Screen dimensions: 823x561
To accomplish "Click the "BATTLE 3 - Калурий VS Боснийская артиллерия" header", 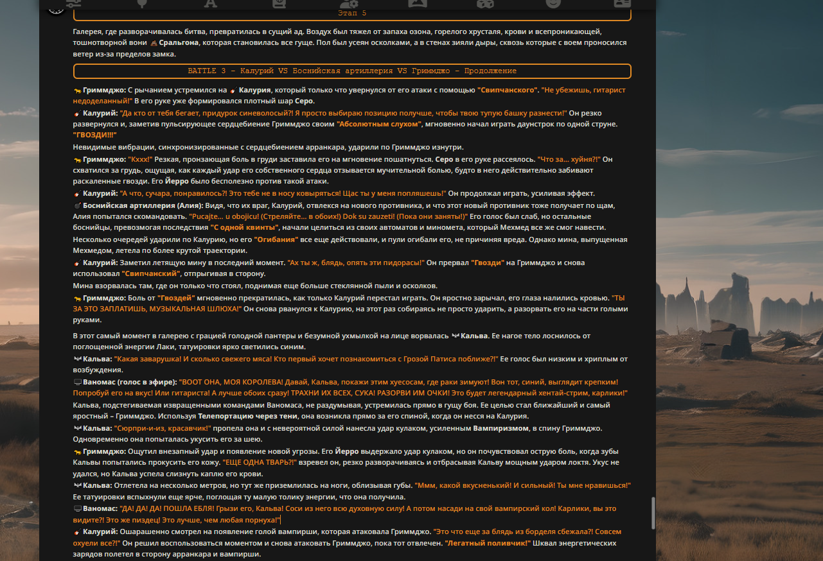I will pos(352,71).
